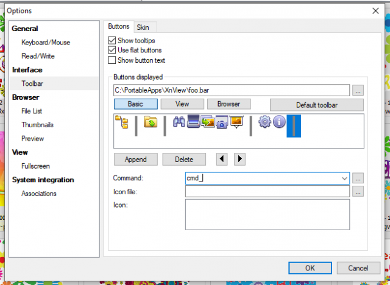Screen dimensions: 390x285
Task: Open Preview settings in sidebar
Action: click(32, 139)
